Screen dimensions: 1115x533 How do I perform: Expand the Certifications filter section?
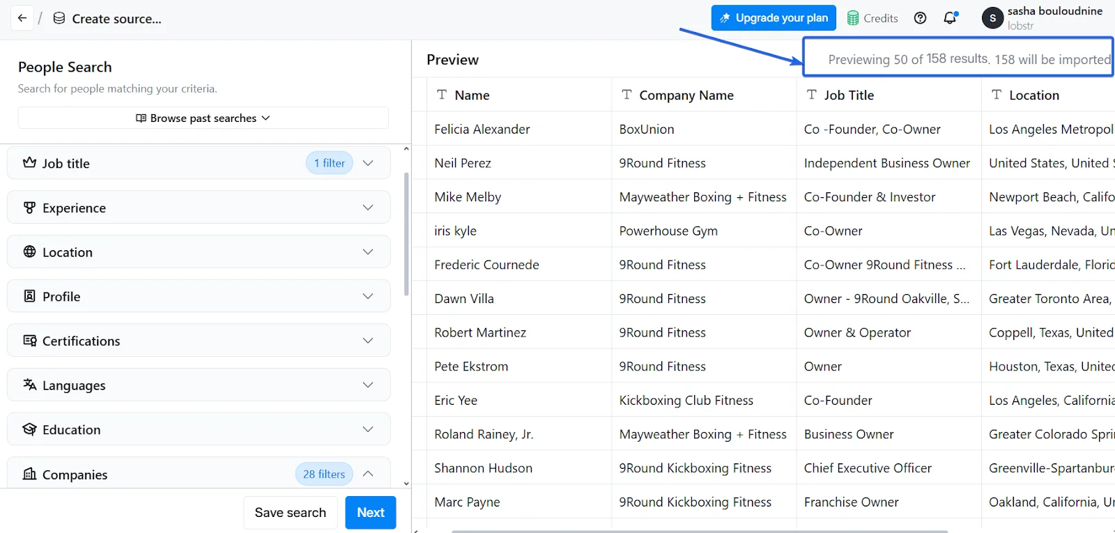(368, 341)
